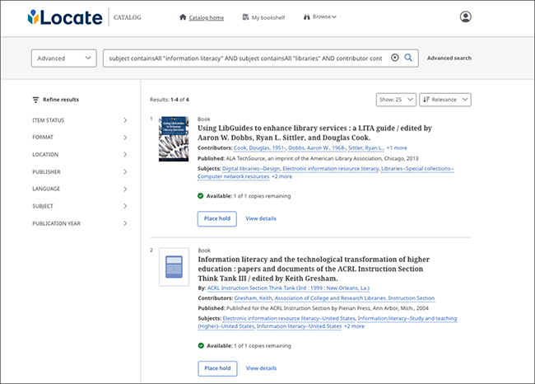Screen dimensions: 535x384
Task: View details for Using LibGuides book
Action: (261, 218)
